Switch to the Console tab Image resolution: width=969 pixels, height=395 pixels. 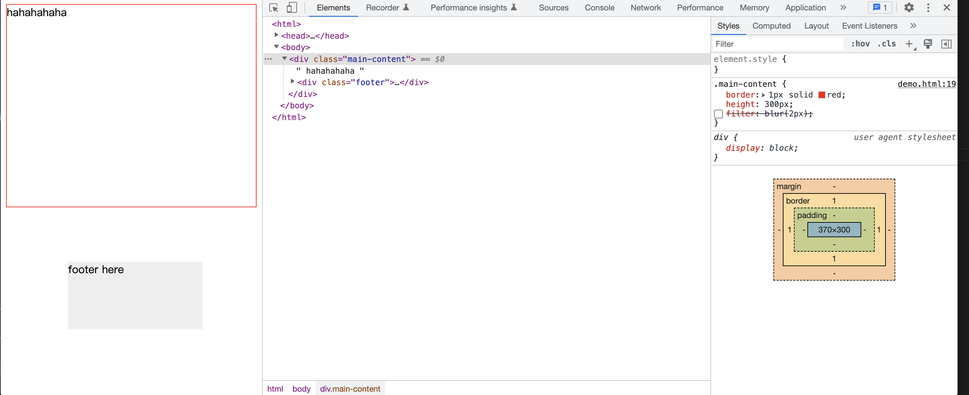coord(599,7)
